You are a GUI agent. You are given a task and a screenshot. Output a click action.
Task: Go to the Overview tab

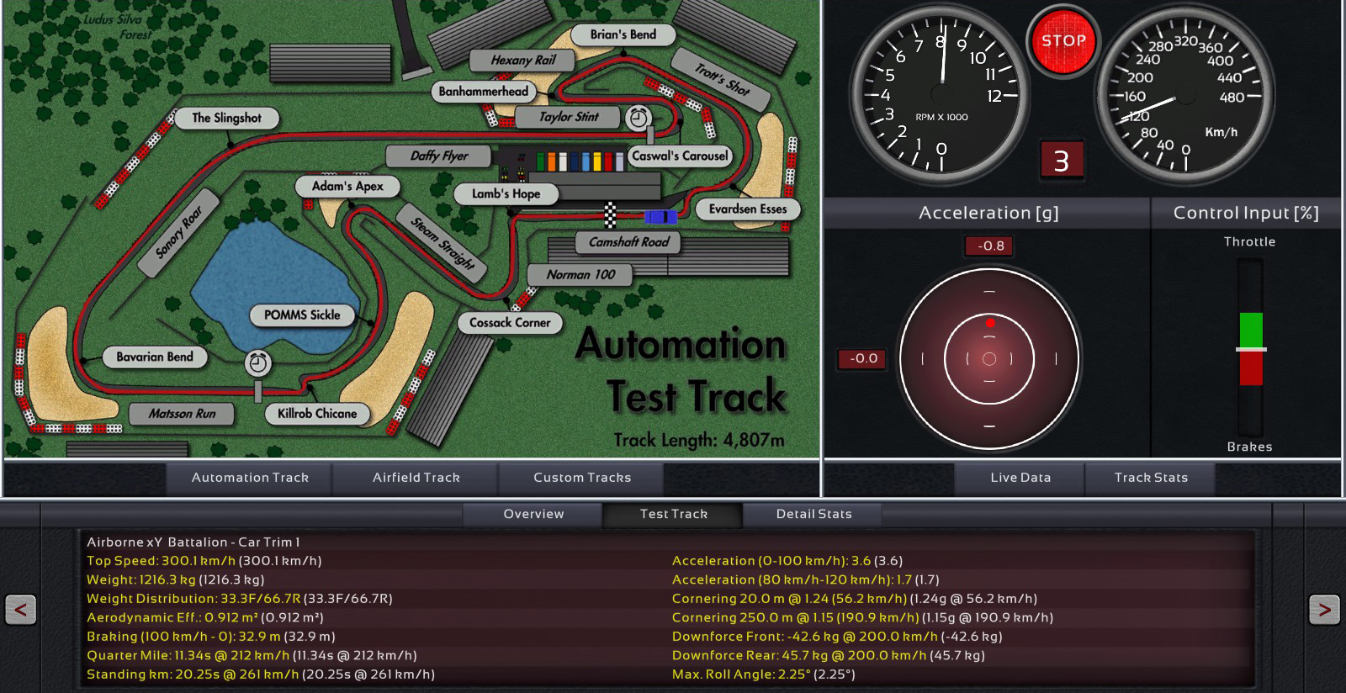[x=533, y=514]
